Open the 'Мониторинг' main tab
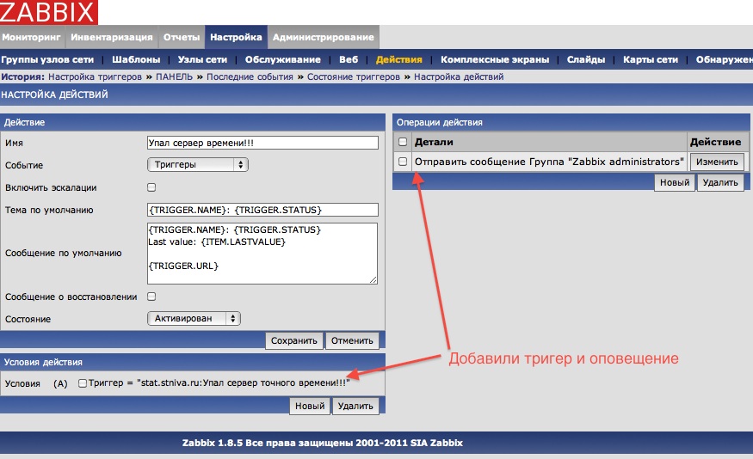The image size is (753, 459). (x=33, y=38)
